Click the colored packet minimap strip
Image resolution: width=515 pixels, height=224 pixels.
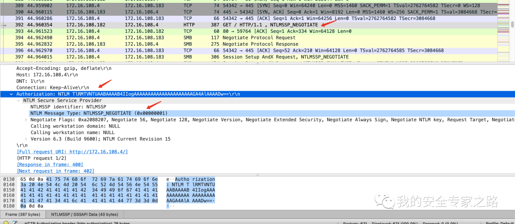(x=503, y=31)
